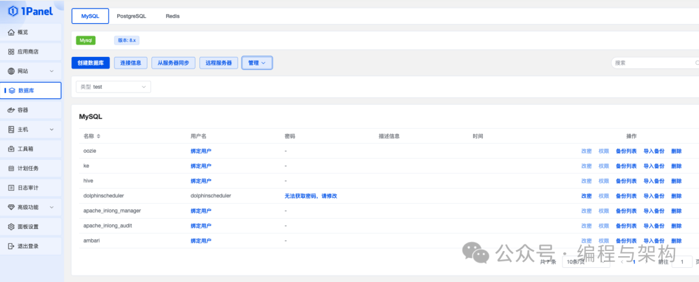
Task: Switch to the PostgreSQL tab
Action: coord(131,16)
